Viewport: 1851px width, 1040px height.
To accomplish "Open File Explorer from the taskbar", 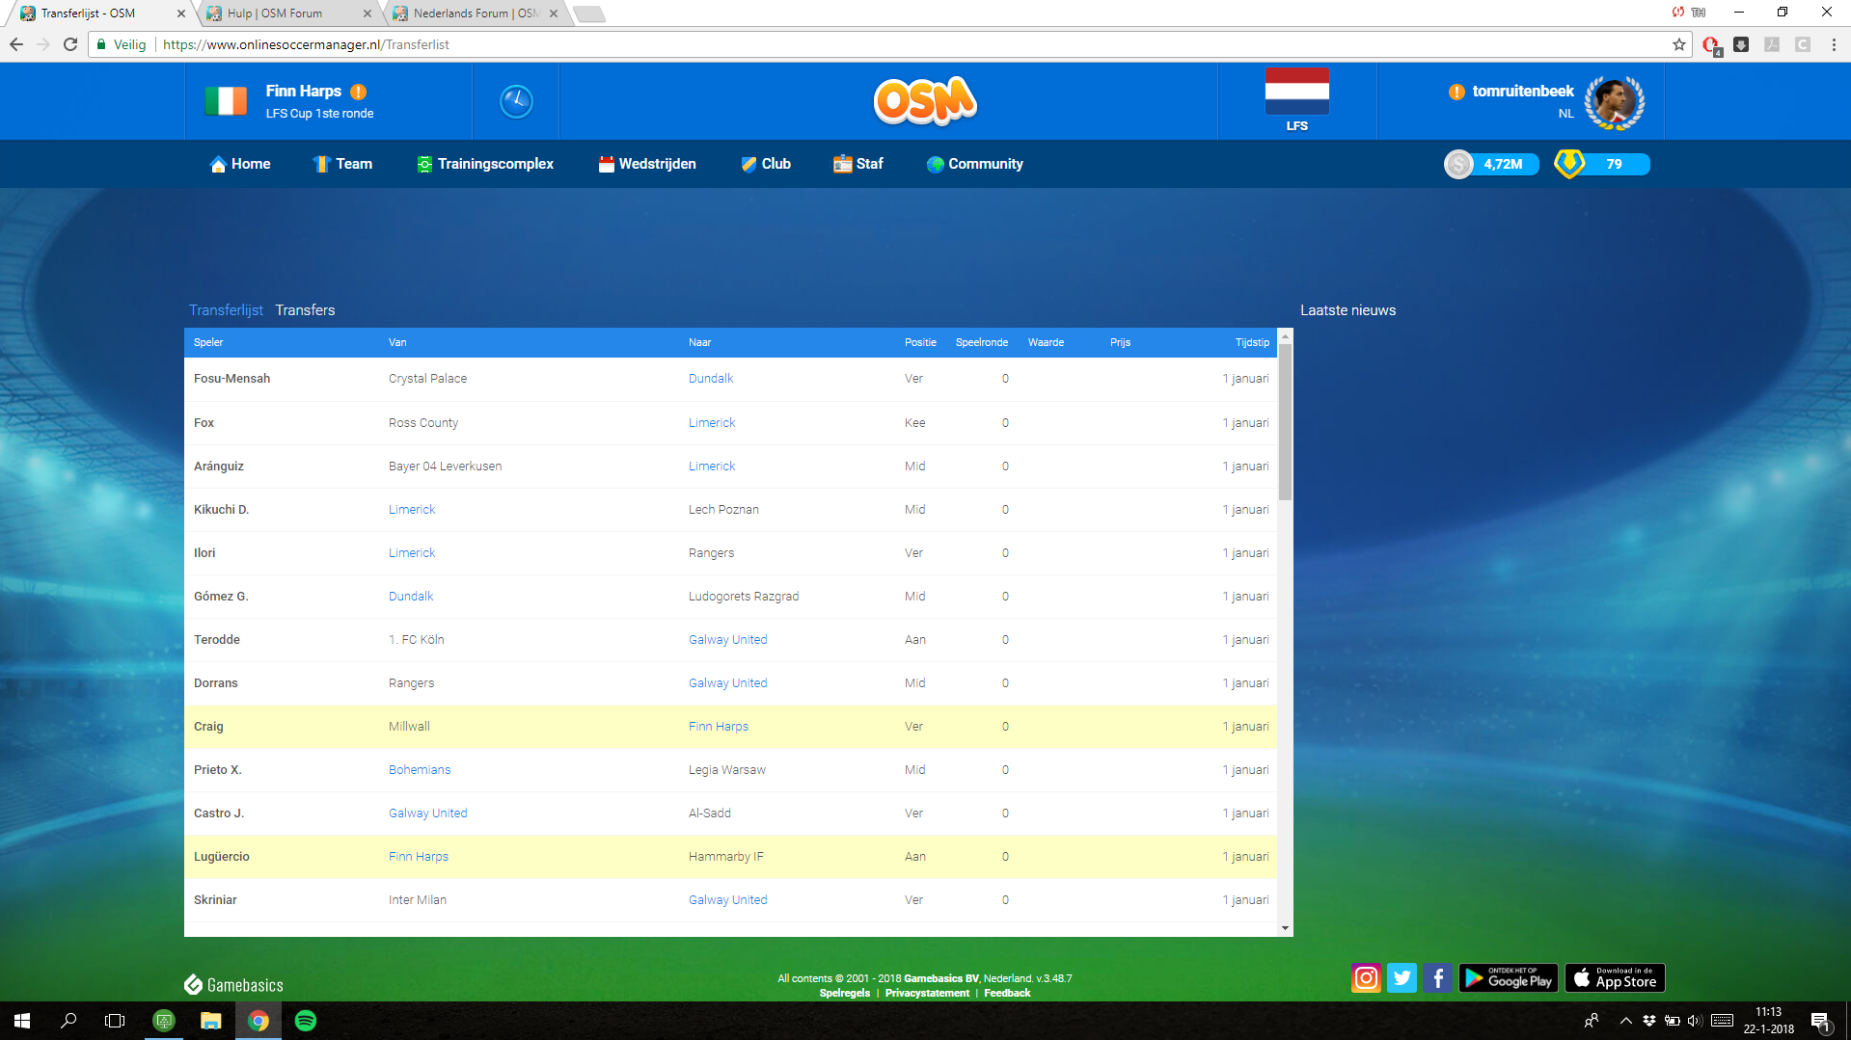I will (x=210, y=1021).
